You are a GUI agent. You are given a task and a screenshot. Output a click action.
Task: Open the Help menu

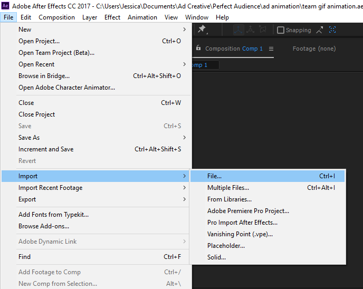(x=222, y=17)
